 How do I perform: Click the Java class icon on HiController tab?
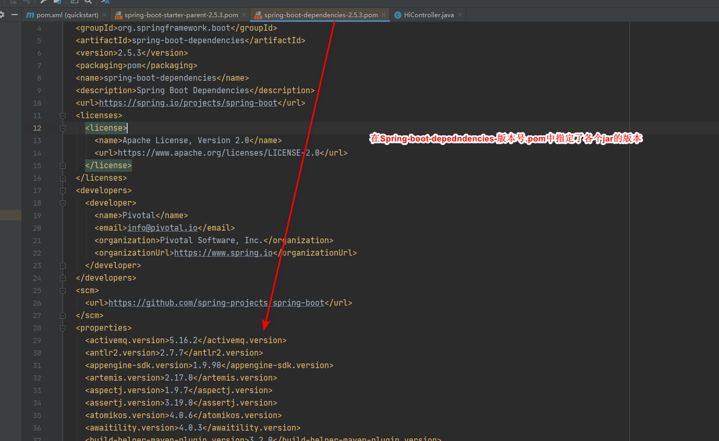point(398,15)
